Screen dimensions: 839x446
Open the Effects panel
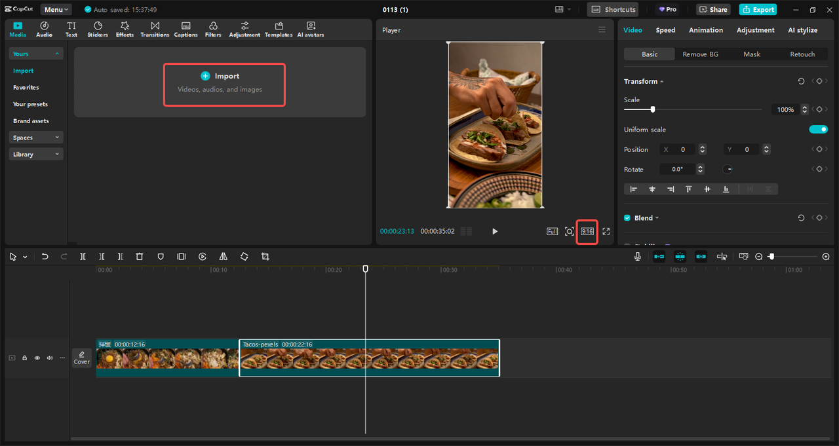coord(125,29)
